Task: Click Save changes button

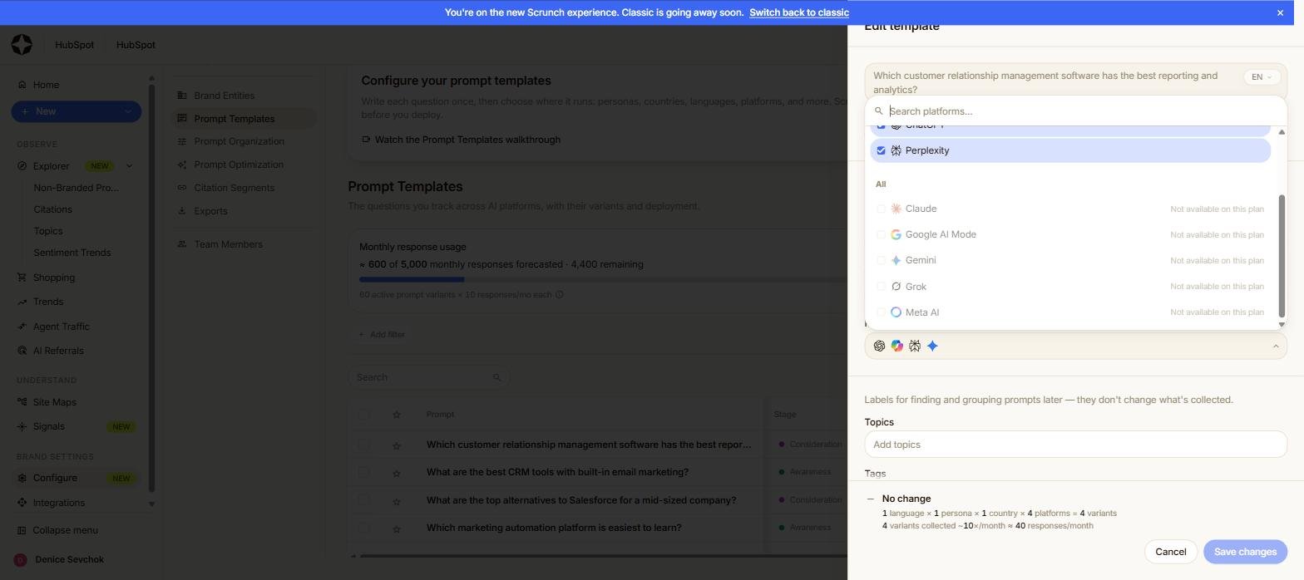Action: point(1245,552)
